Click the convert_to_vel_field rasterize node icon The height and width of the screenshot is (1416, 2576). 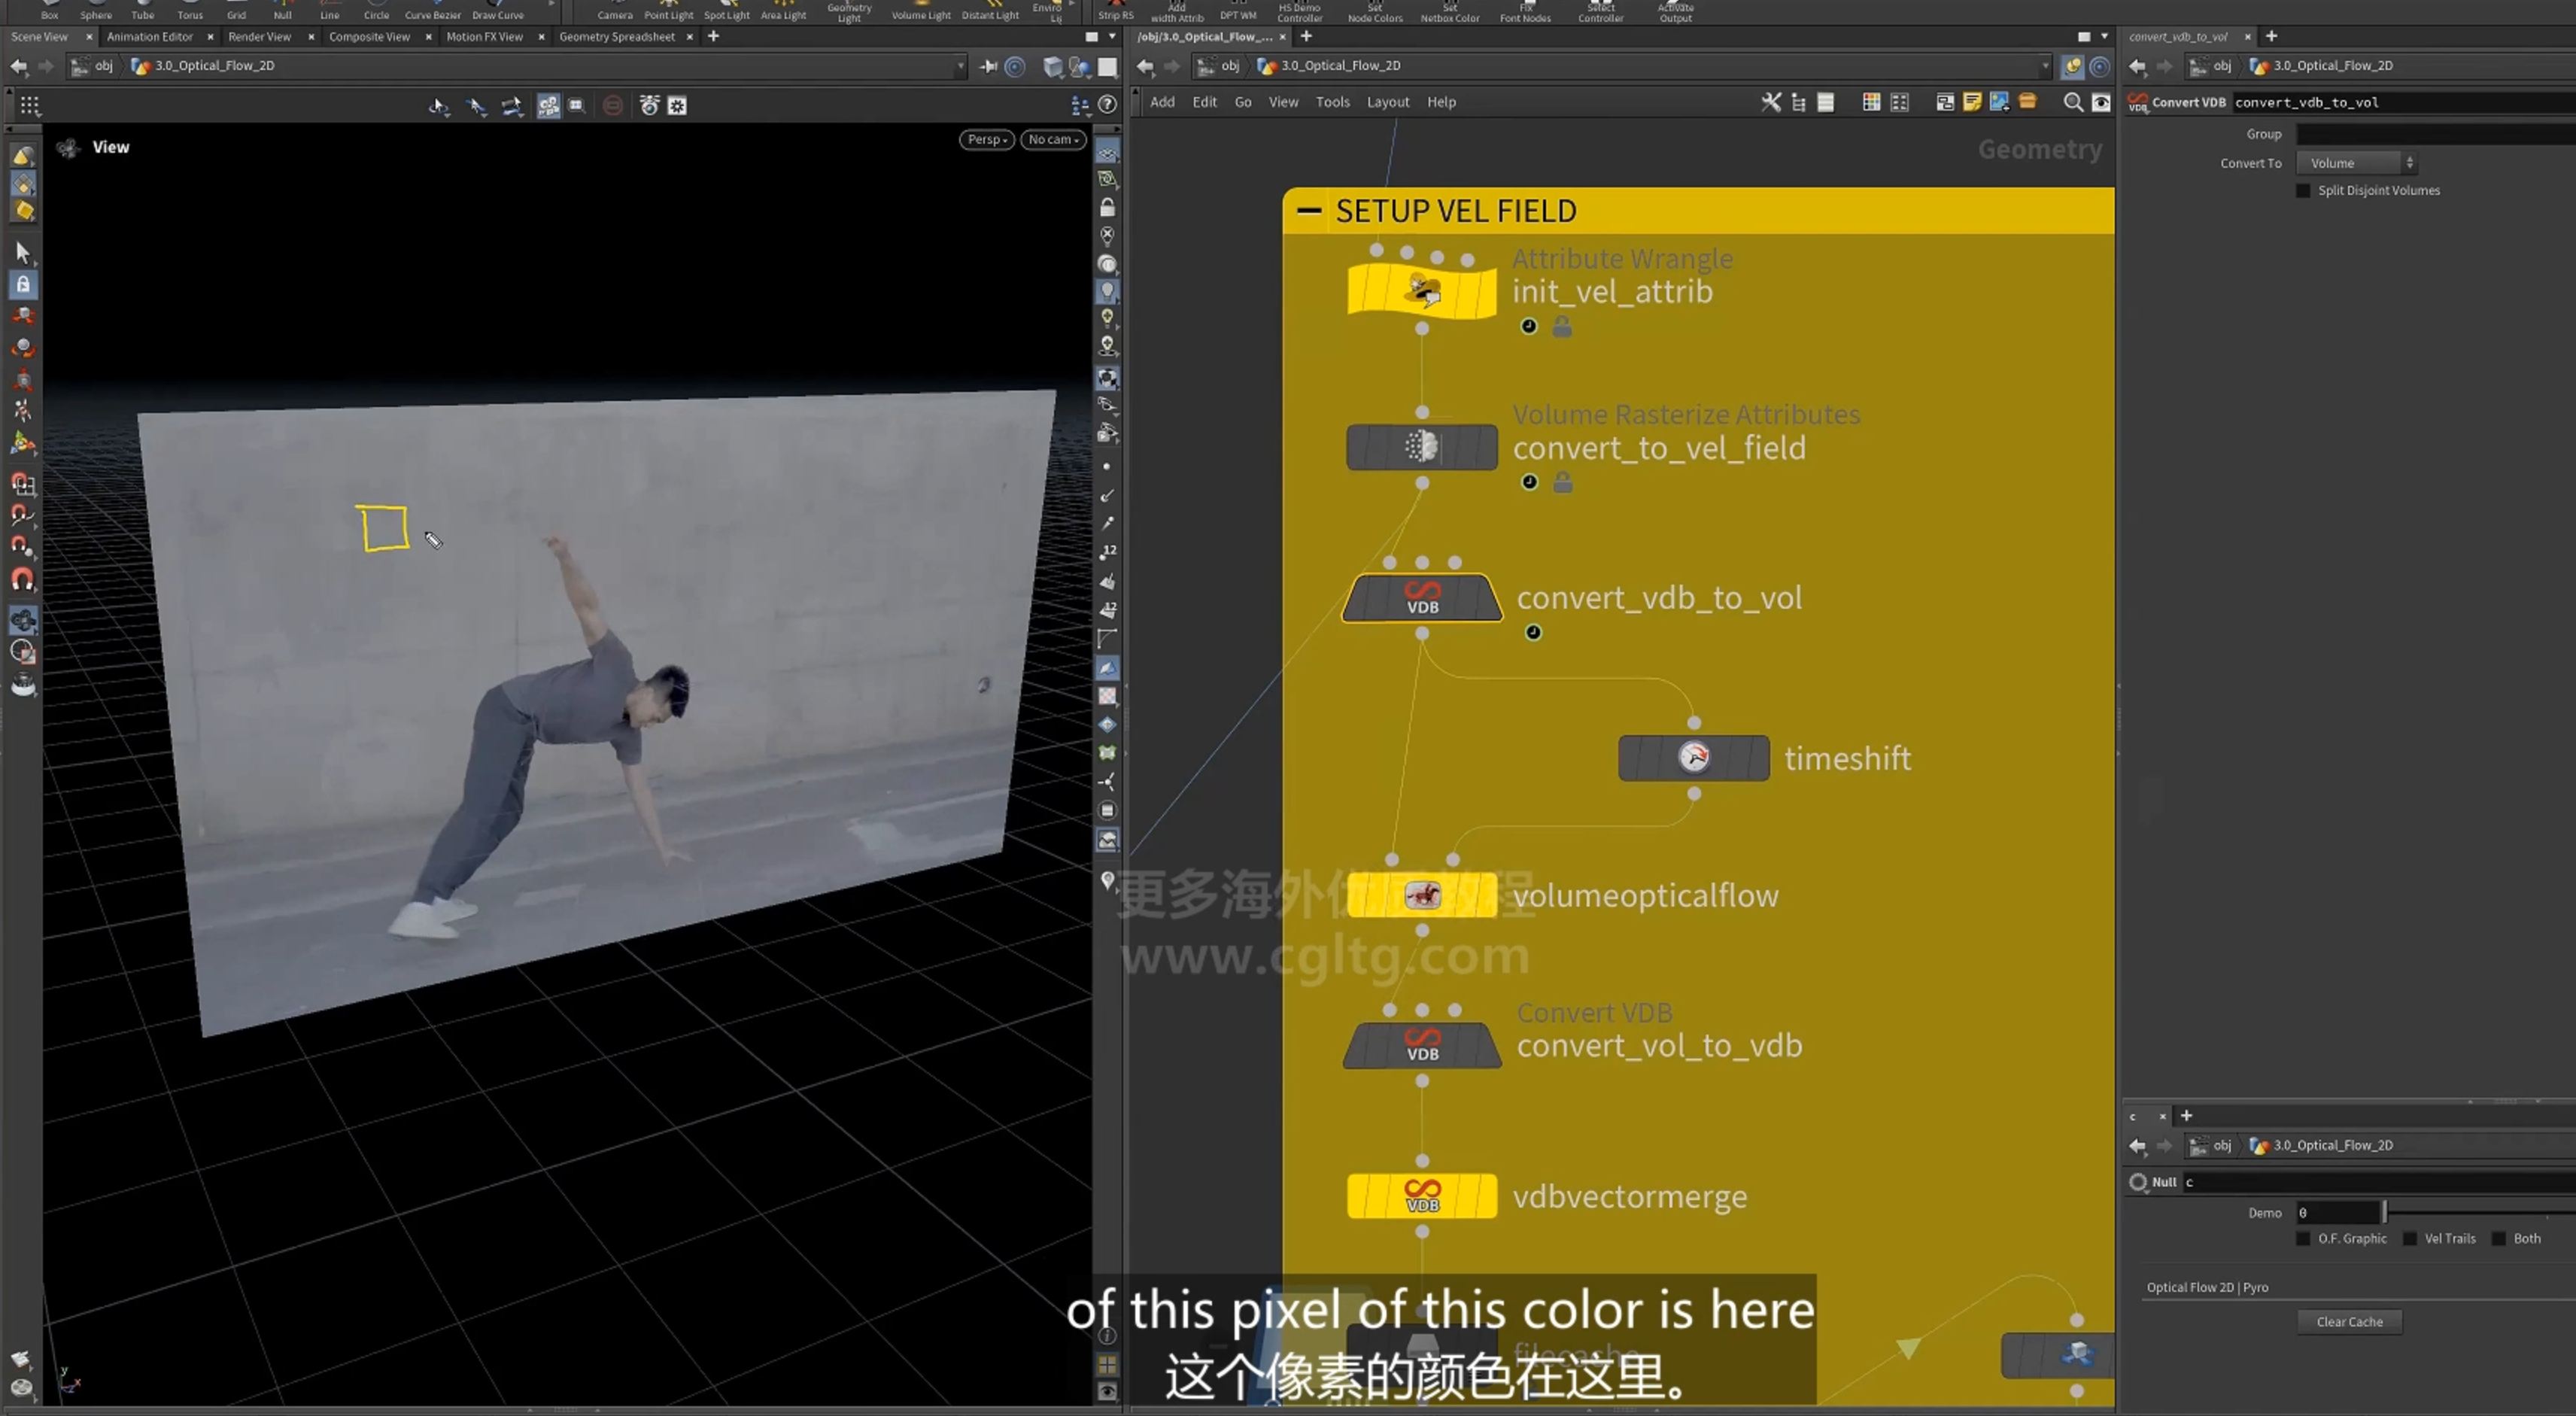(x=1422, y=447)
